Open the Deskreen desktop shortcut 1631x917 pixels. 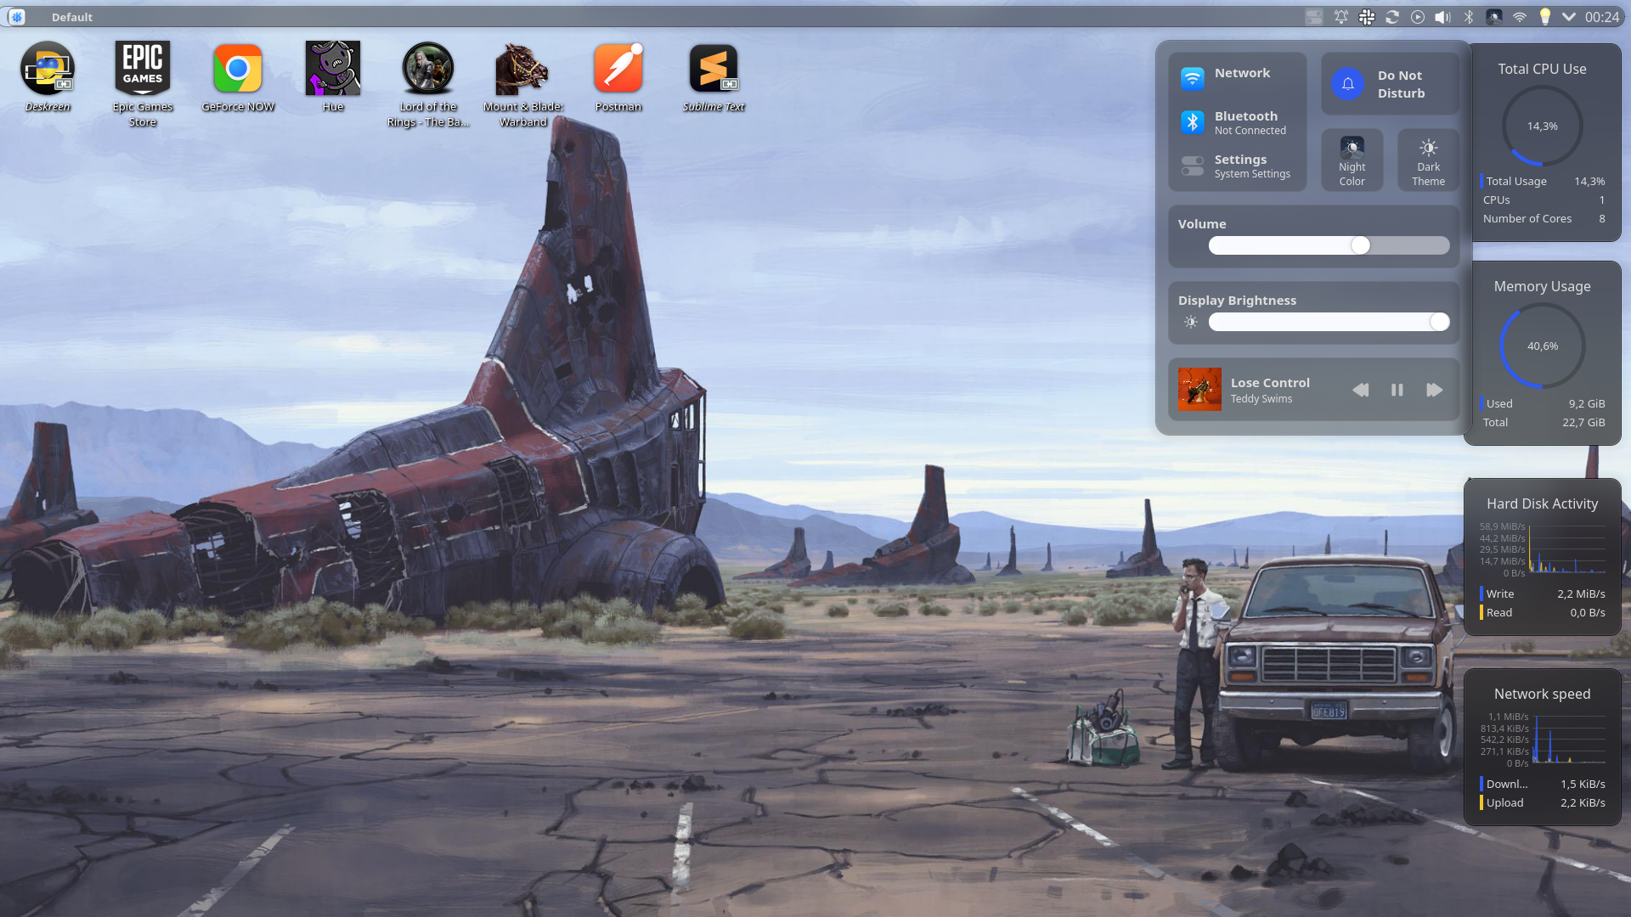tap(48, 76)
